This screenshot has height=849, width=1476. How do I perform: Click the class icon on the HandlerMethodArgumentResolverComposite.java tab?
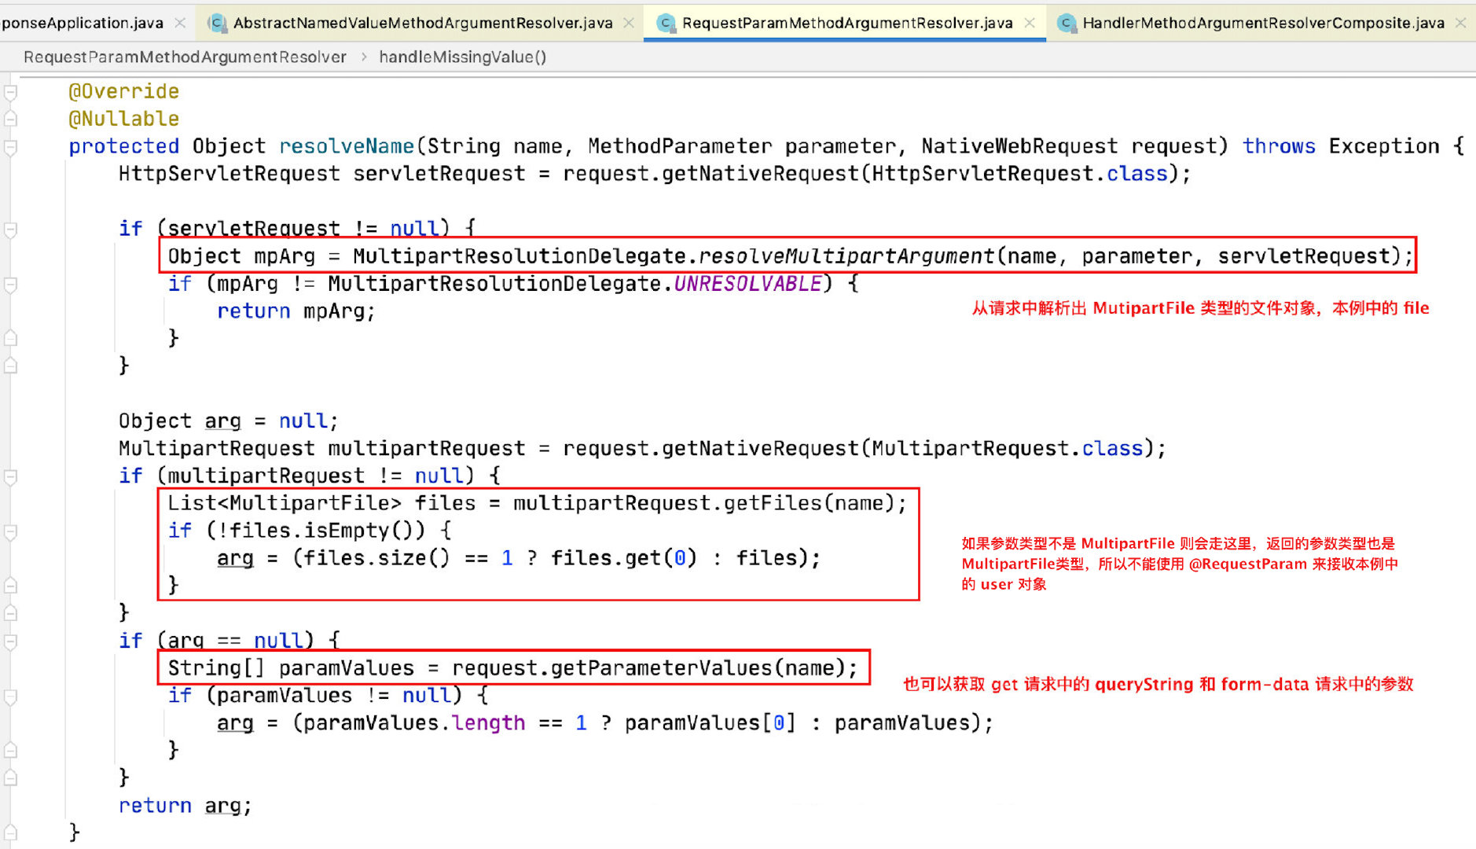tap(1067, 23)
